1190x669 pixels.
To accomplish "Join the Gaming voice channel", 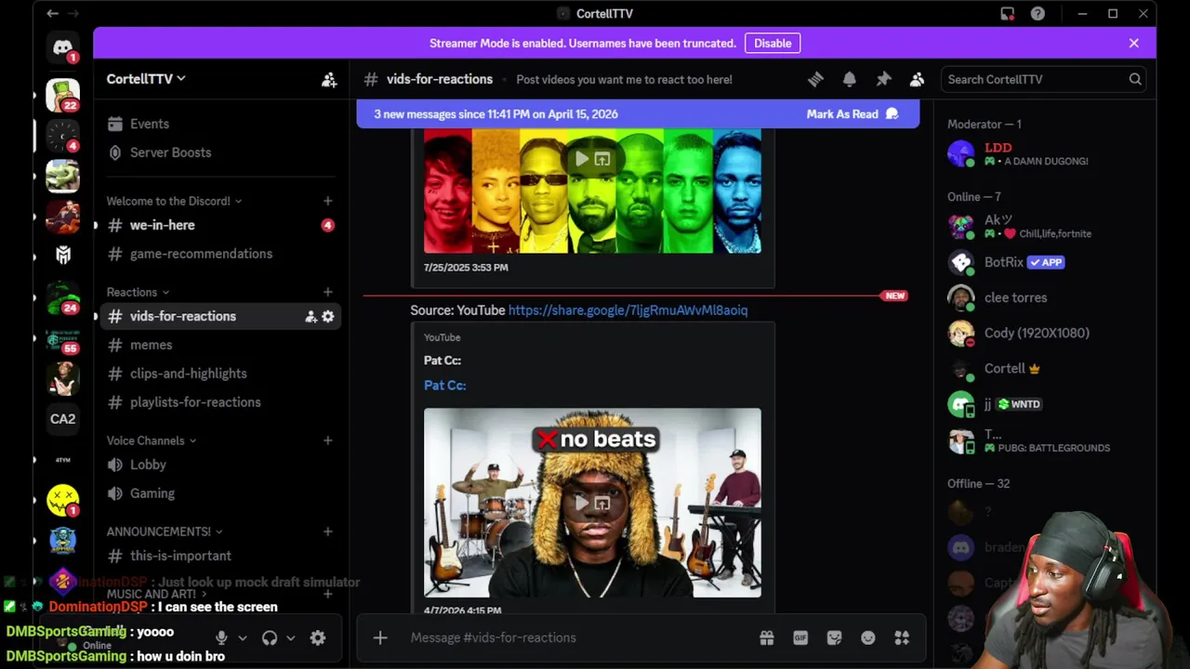I will click(219, 493).
